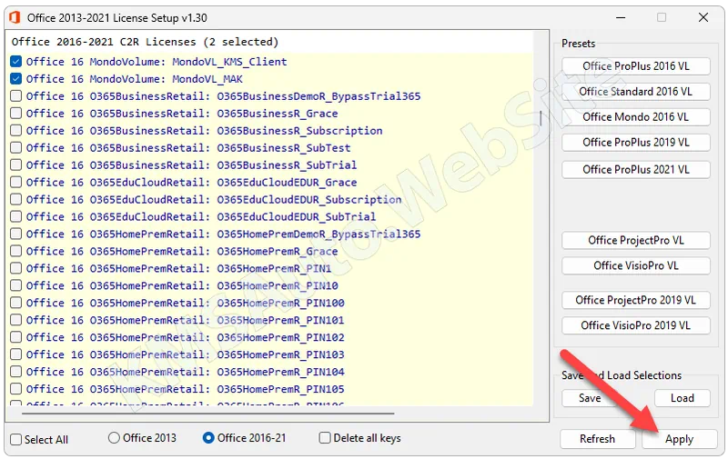
Task: Choose the Office 2016-21 radio button
Action: 208,438
